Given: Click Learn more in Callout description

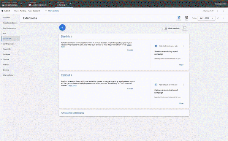Looking at the screenshot, I should click(x=72, y=86).
